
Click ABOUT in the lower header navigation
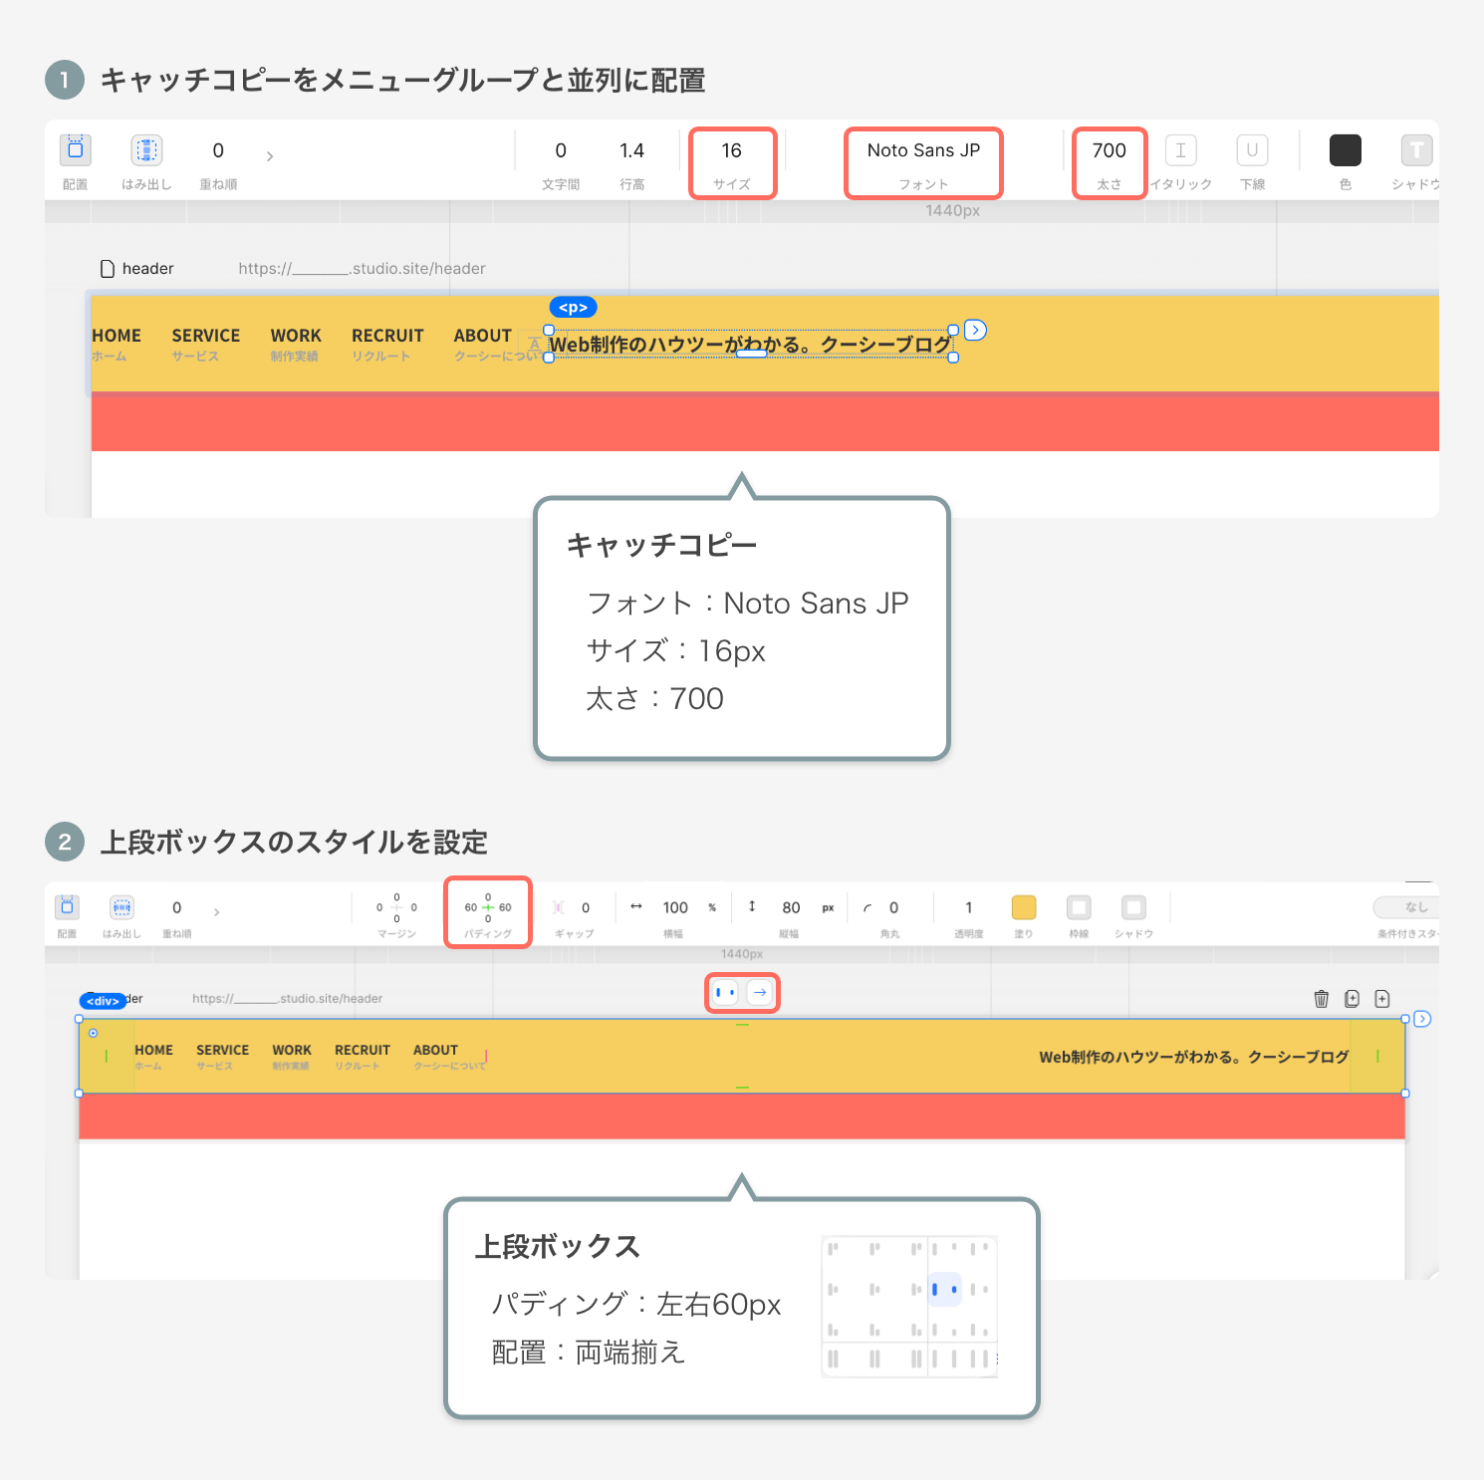click(435, 1050)
